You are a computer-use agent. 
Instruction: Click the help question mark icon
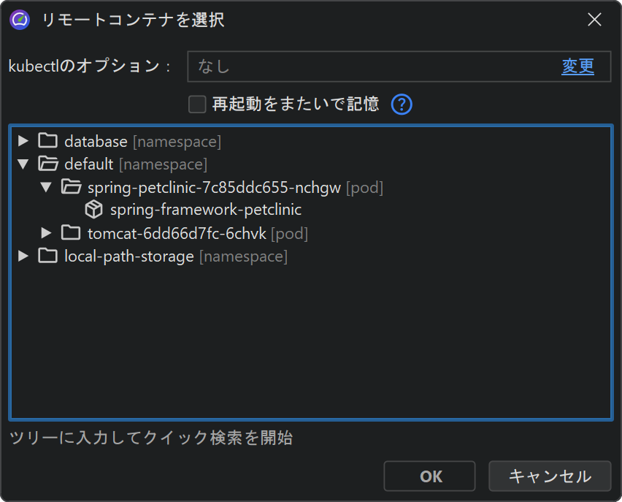(402, 104)
